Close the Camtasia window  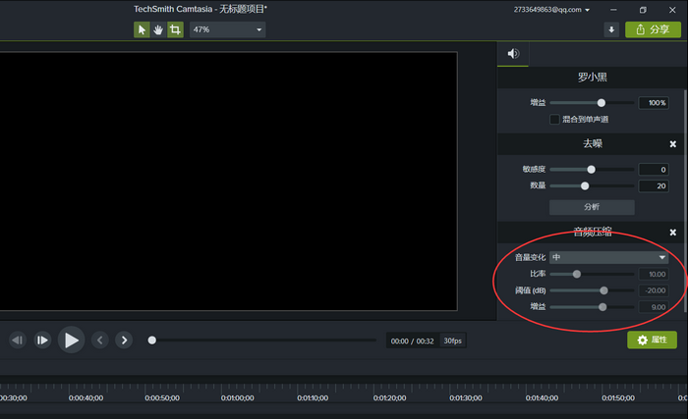[x=672, y=10]
